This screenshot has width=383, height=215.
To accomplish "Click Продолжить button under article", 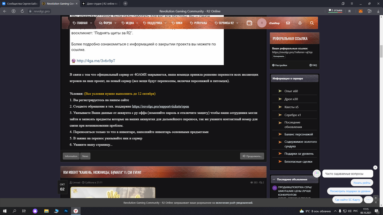I will click(x=252, y=156).
